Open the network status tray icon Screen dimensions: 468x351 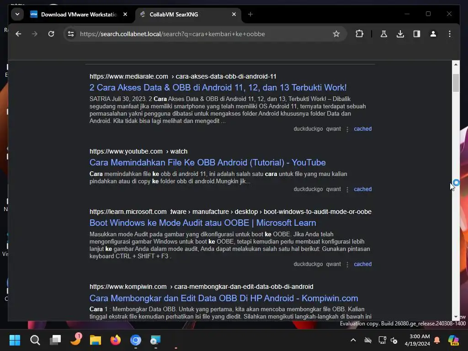(382, 340)
